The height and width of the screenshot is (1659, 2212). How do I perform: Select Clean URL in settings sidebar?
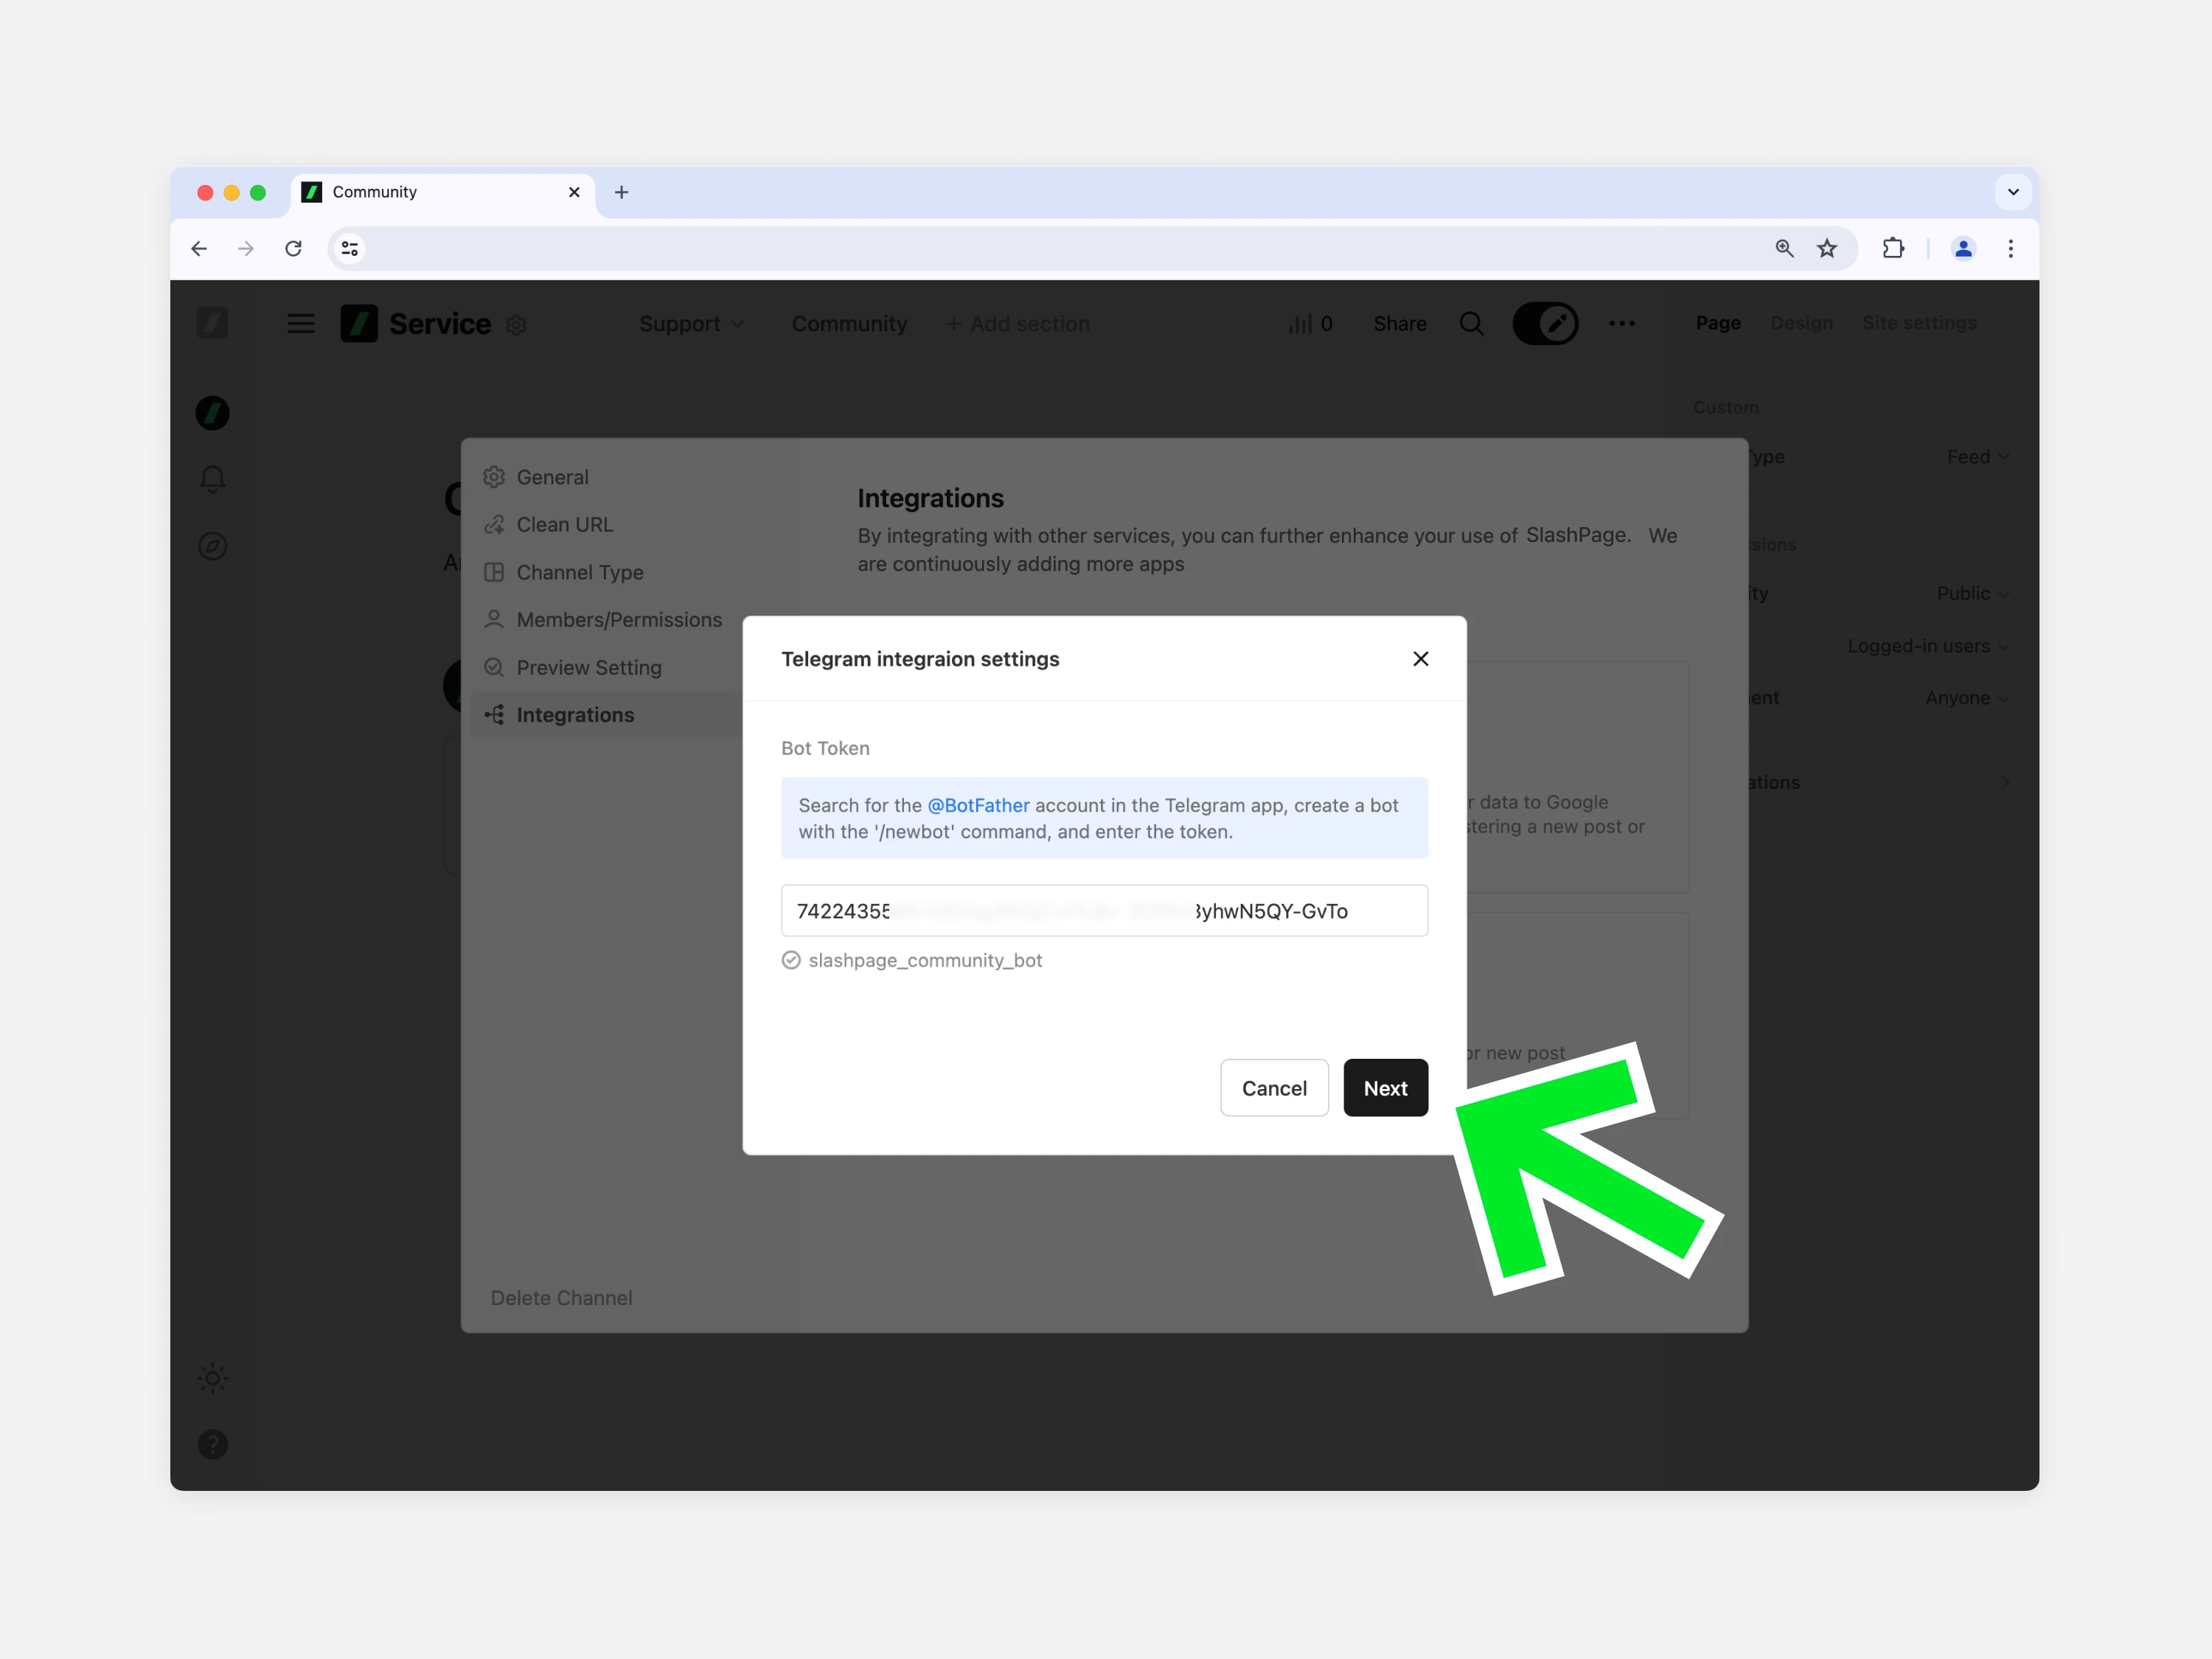pos(564,525)
